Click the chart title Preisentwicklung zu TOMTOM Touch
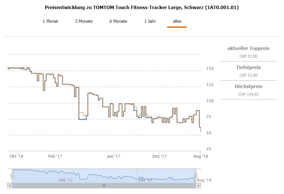 point(142,8)
